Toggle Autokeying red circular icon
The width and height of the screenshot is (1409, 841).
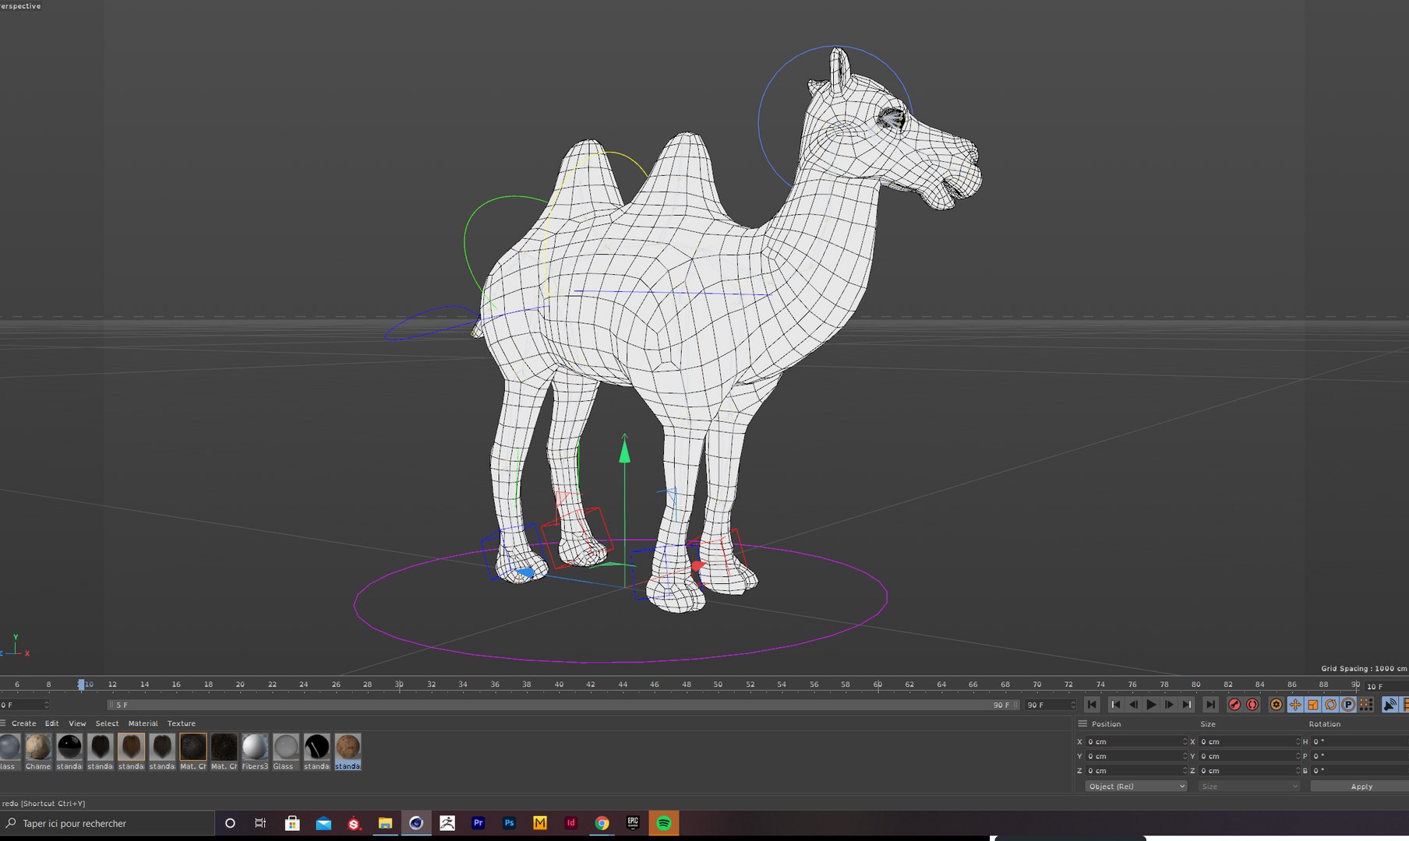[x=1252, y=705]
